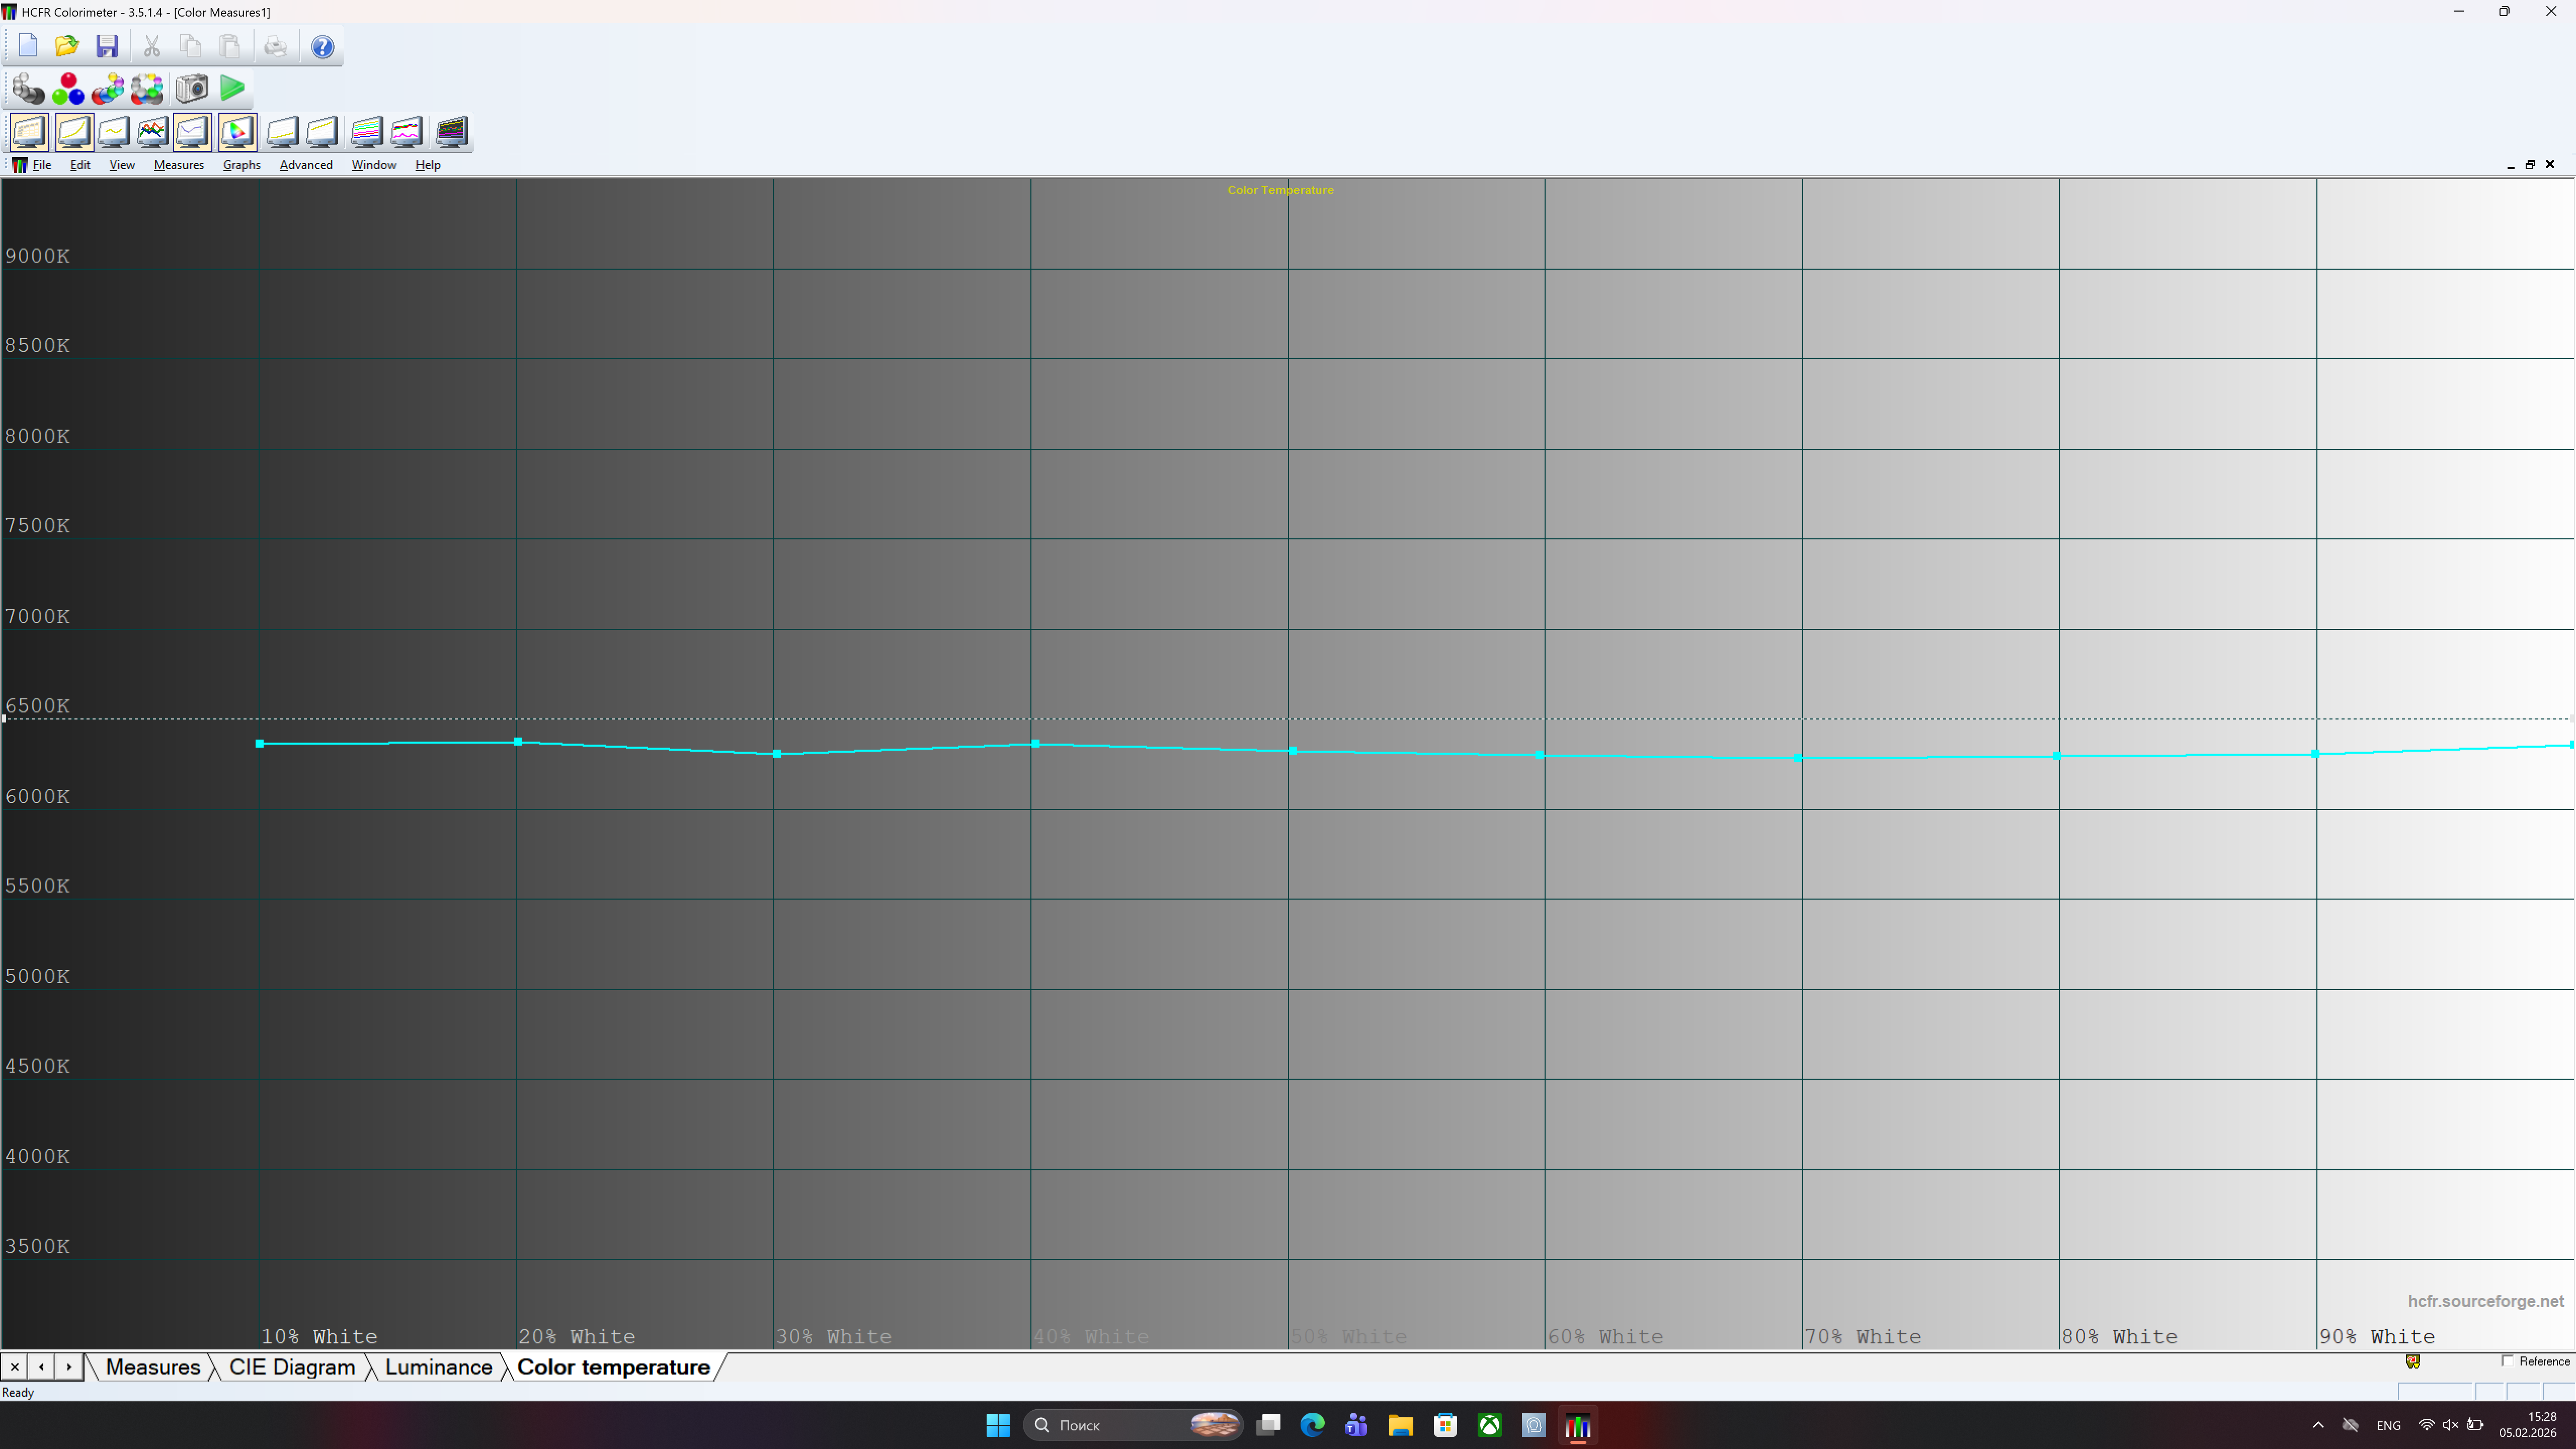Toggle the measures table view button
2576x1449 pixels.
pos(29,131)
